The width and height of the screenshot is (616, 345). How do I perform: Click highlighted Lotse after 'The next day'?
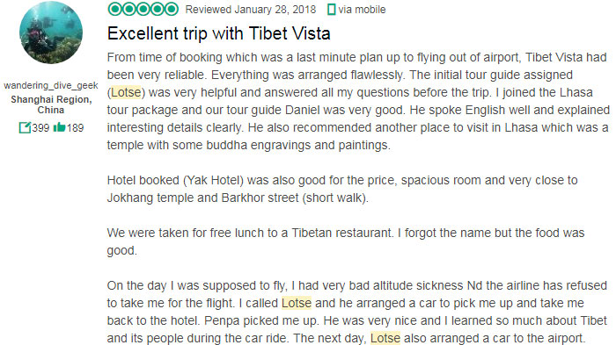pyautogui.click(x=385, y=338)
